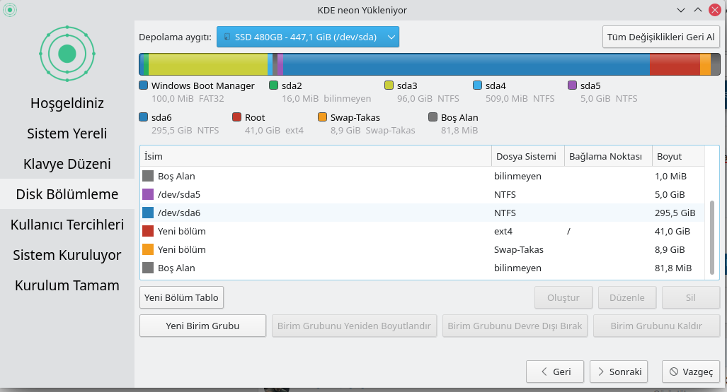Click Birim Grubunu Devre Dışı Bırak button

[x=515, y=326]
